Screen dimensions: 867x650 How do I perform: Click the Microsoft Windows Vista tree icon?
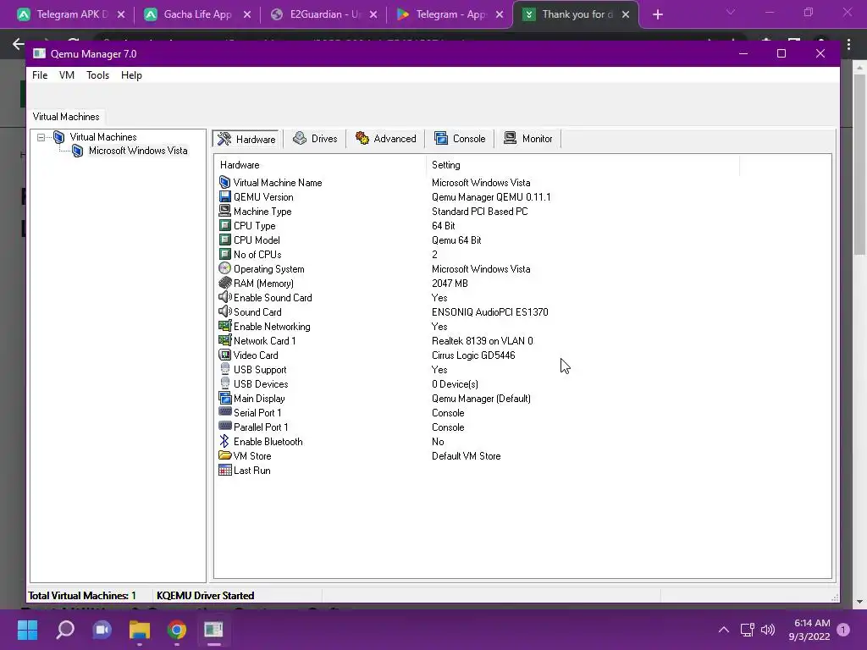pyautogui.click(x=77, y=151)
